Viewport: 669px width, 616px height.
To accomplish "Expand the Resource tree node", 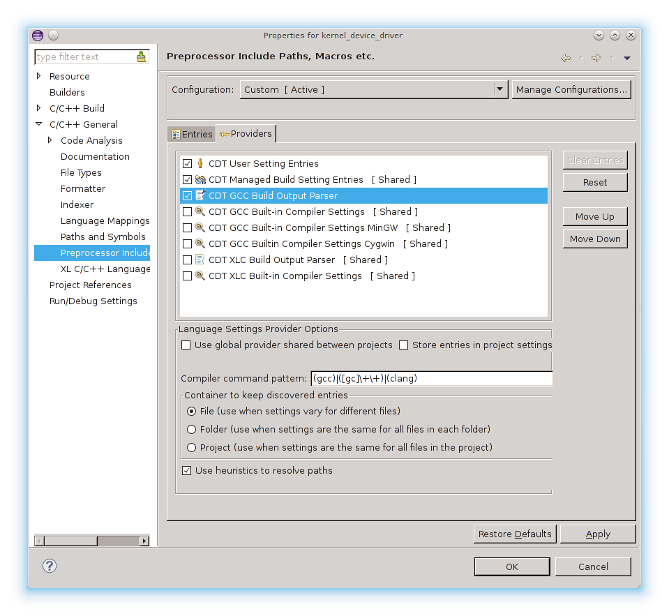I will [39, 76].
